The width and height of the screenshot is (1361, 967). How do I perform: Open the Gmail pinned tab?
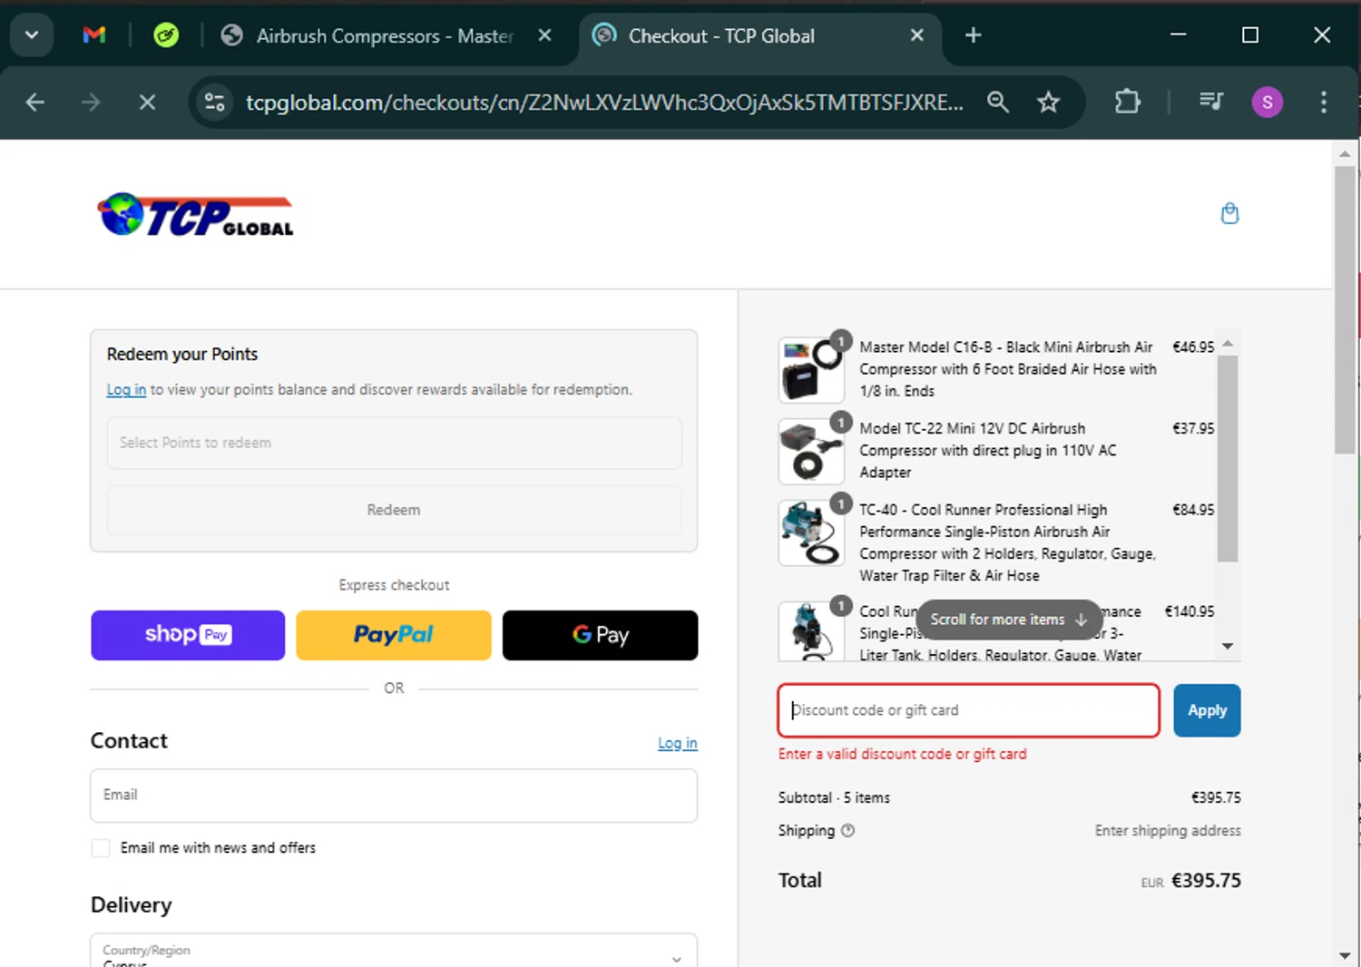pyautogui.click(x=94, y=35)
